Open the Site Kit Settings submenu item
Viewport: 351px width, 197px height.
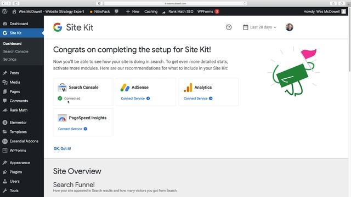point(10,59)
